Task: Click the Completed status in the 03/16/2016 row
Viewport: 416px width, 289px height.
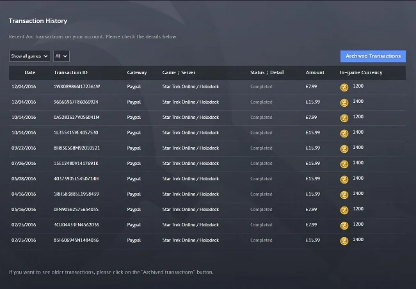Action: (x=261, y=210)
